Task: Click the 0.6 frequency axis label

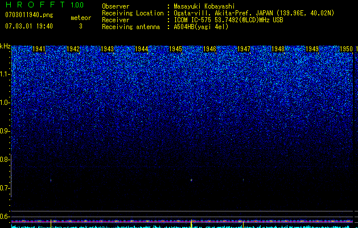Action: (x=5, y=217)
